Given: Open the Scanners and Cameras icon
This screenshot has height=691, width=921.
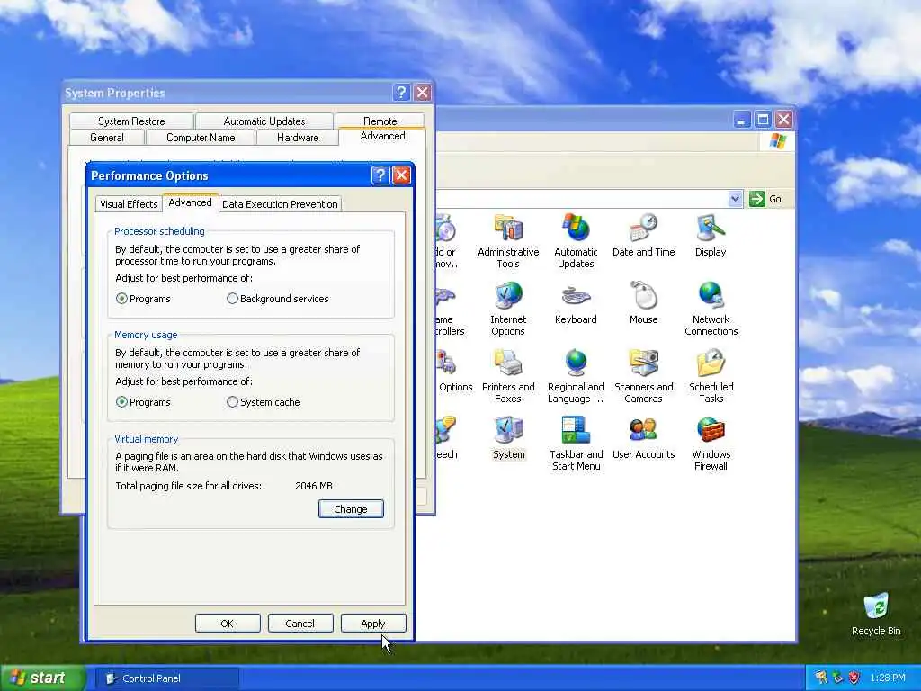Looking at the screenshot, I should pyautogui.click(x=643, y=377).
